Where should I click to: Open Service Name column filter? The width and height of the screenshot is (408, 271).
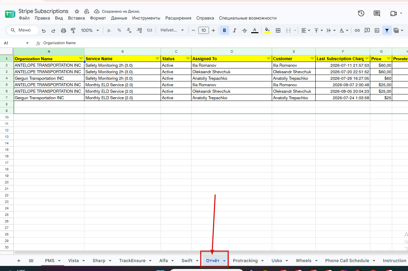click(158, 59)
